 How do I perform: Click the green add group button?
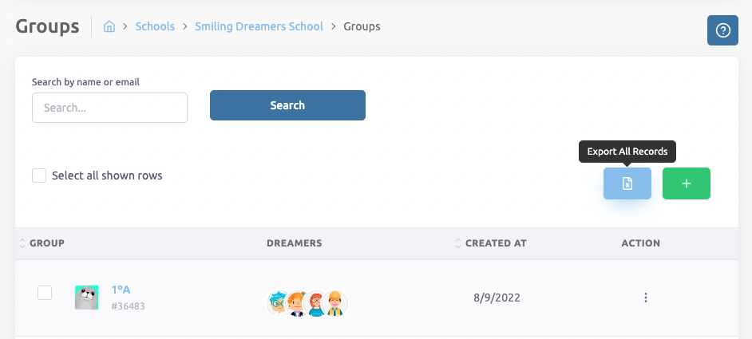686,183
